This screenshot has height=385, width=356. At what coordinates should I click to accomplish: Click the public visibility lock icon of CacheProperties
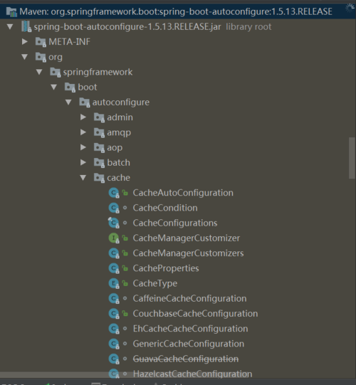pos(125,268)
